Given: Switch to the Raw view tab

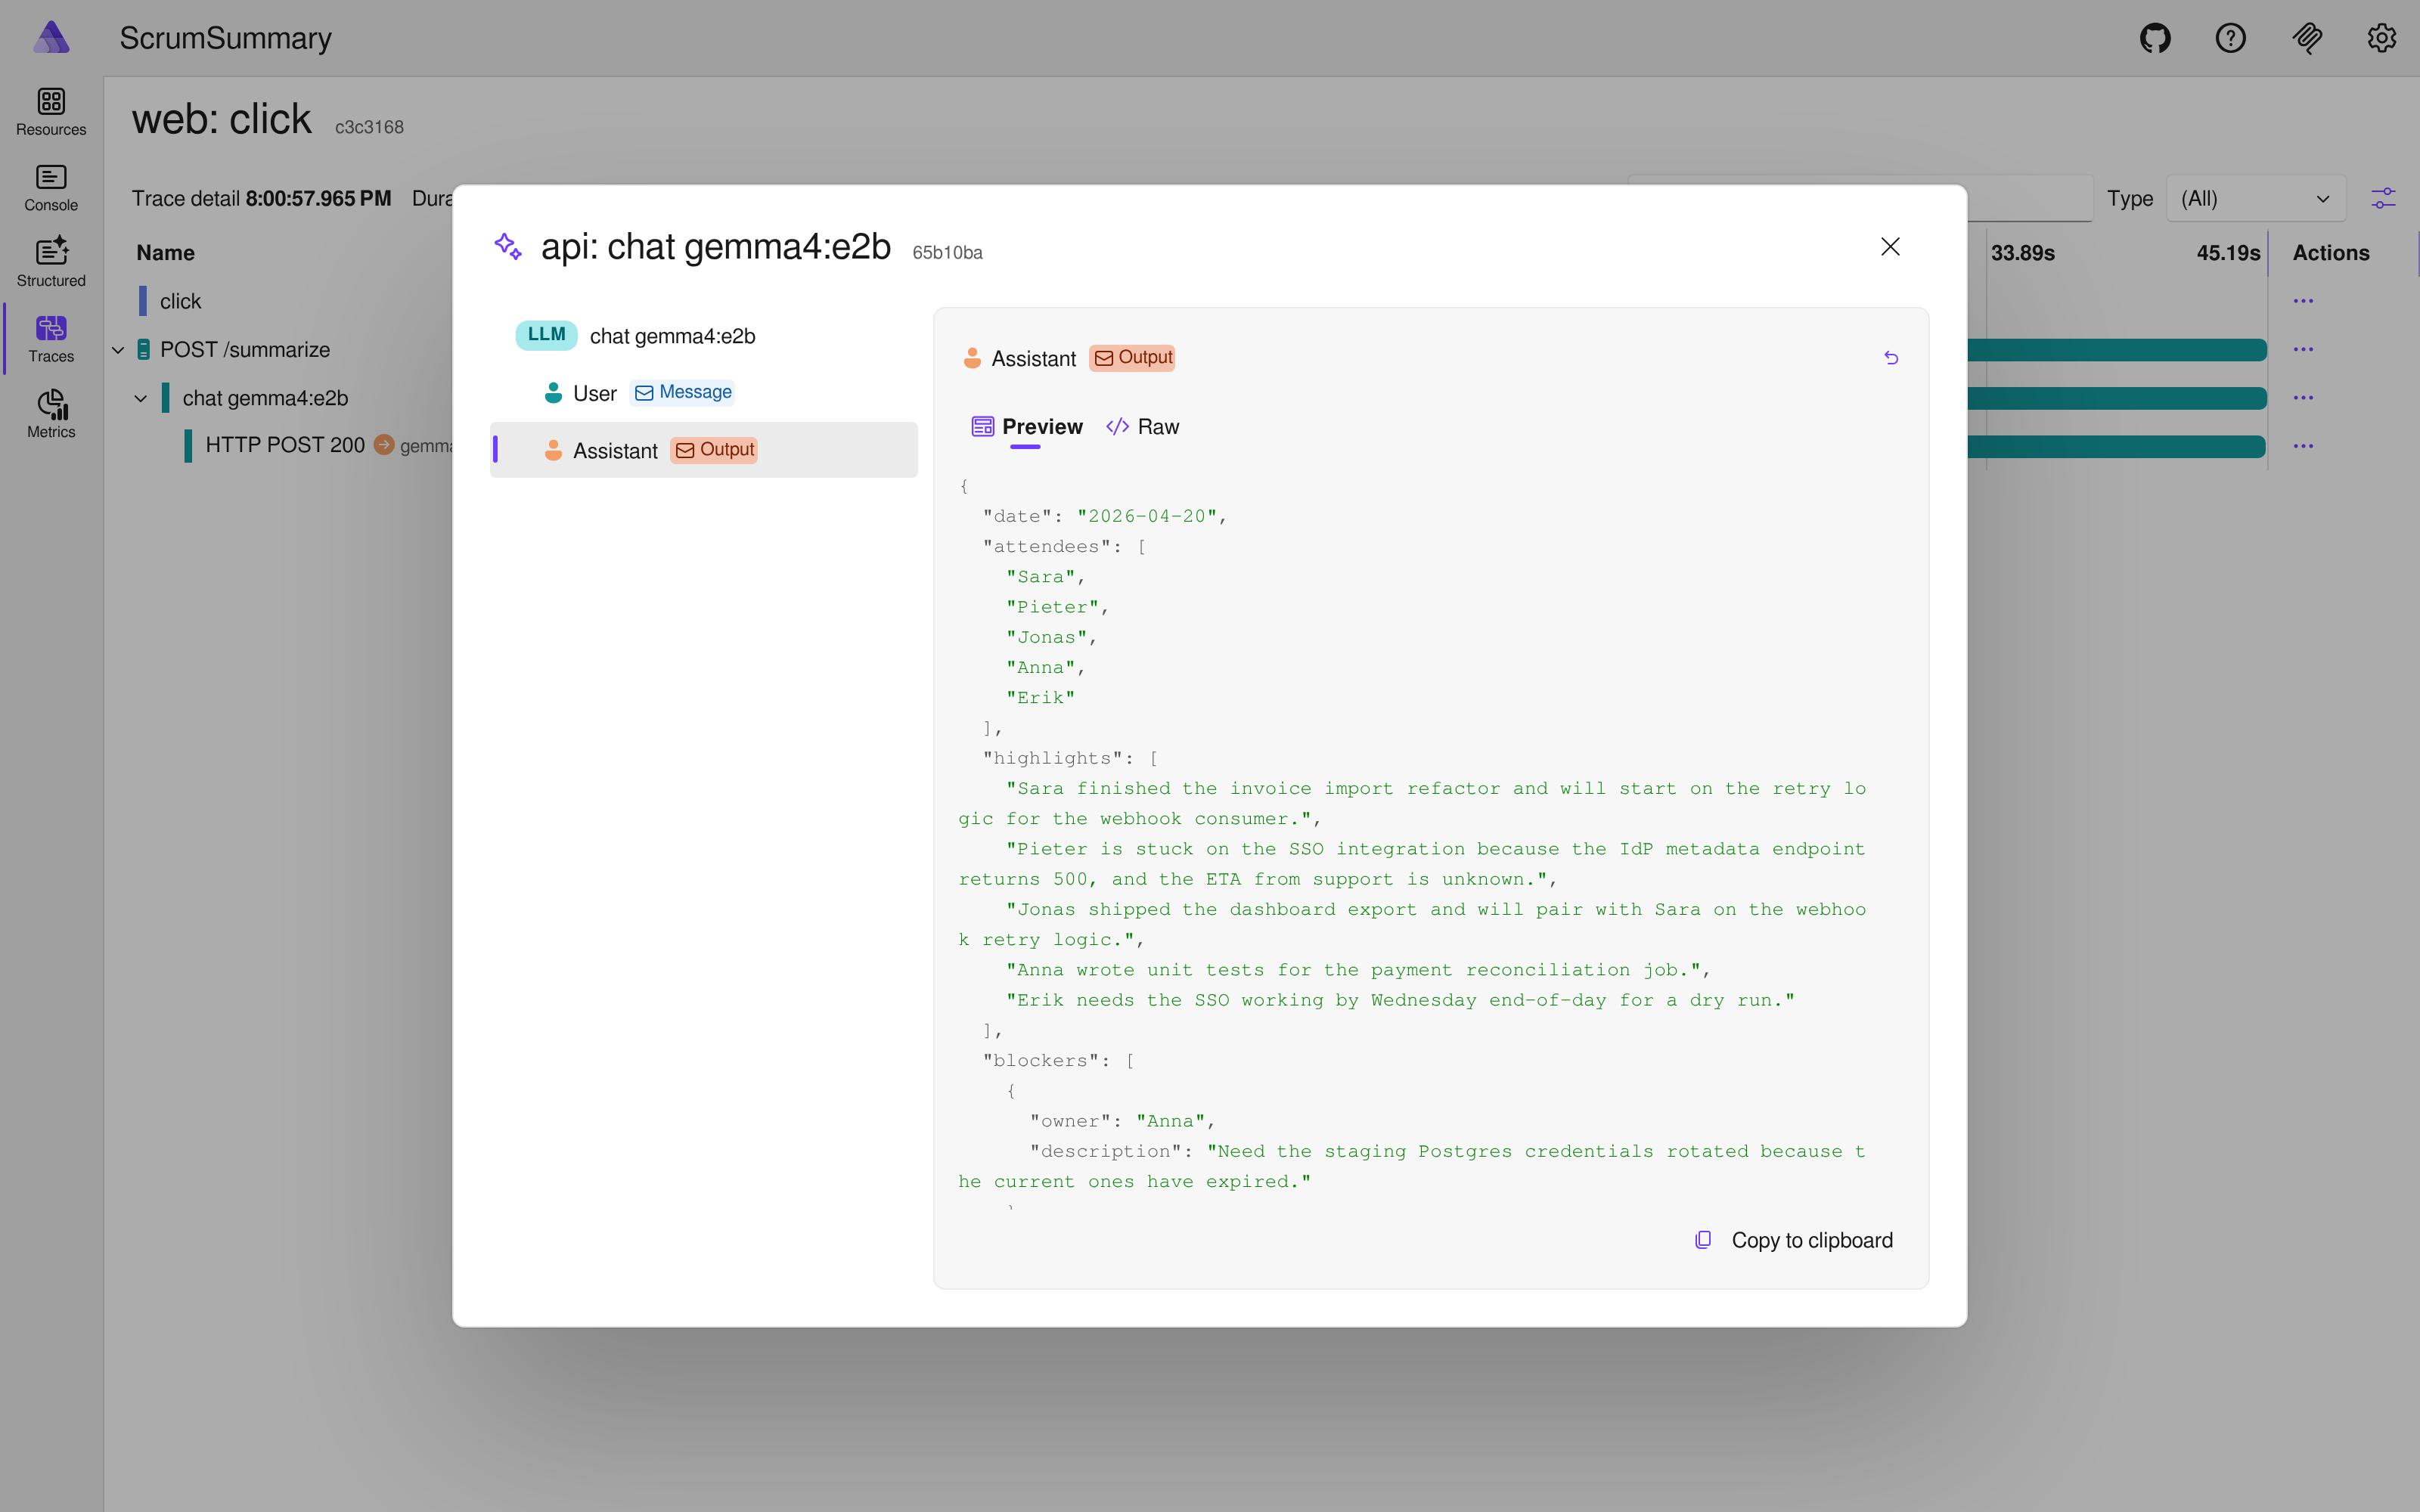Looking at the screenshot, I should pos(1143,426).
